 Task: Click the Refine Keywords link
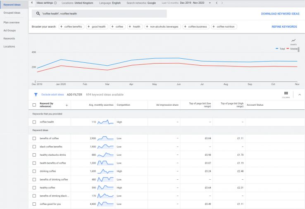[284, 26]
